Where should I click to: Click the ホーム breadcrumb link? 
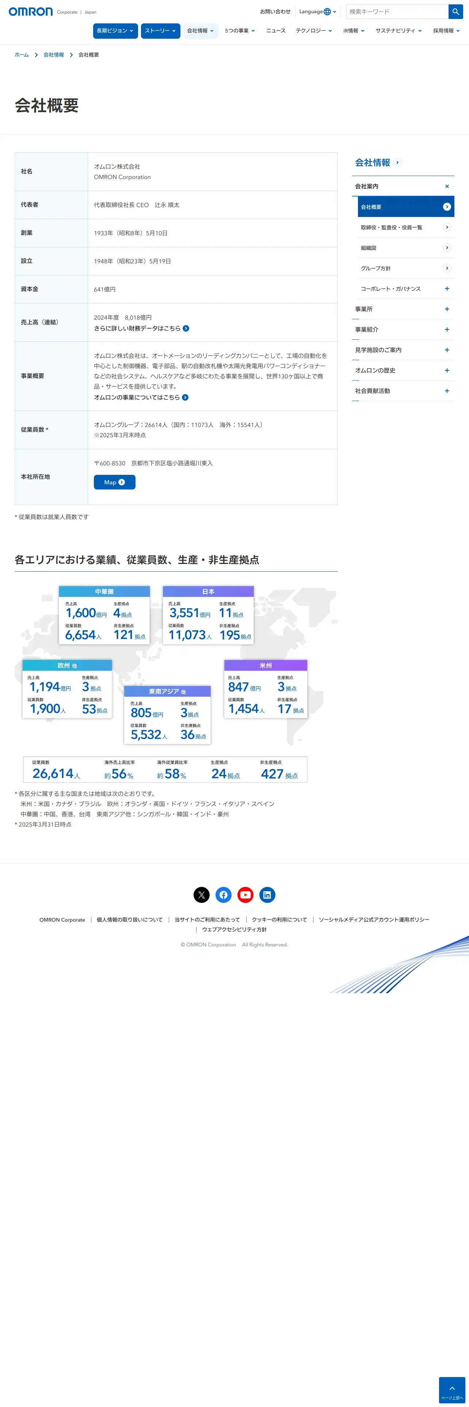pos(22,55)
